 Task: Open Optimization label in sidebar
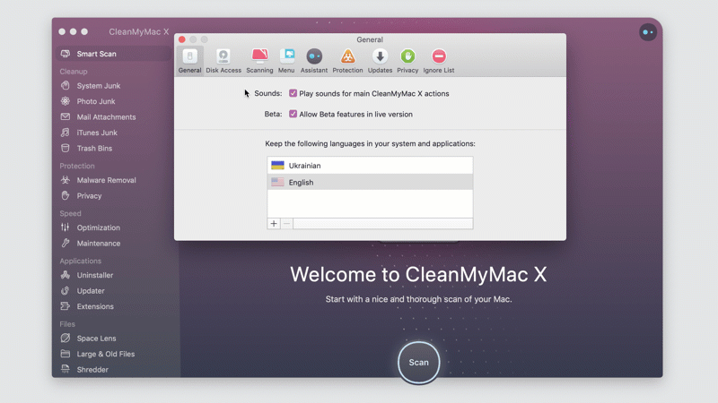coord(99,227)
